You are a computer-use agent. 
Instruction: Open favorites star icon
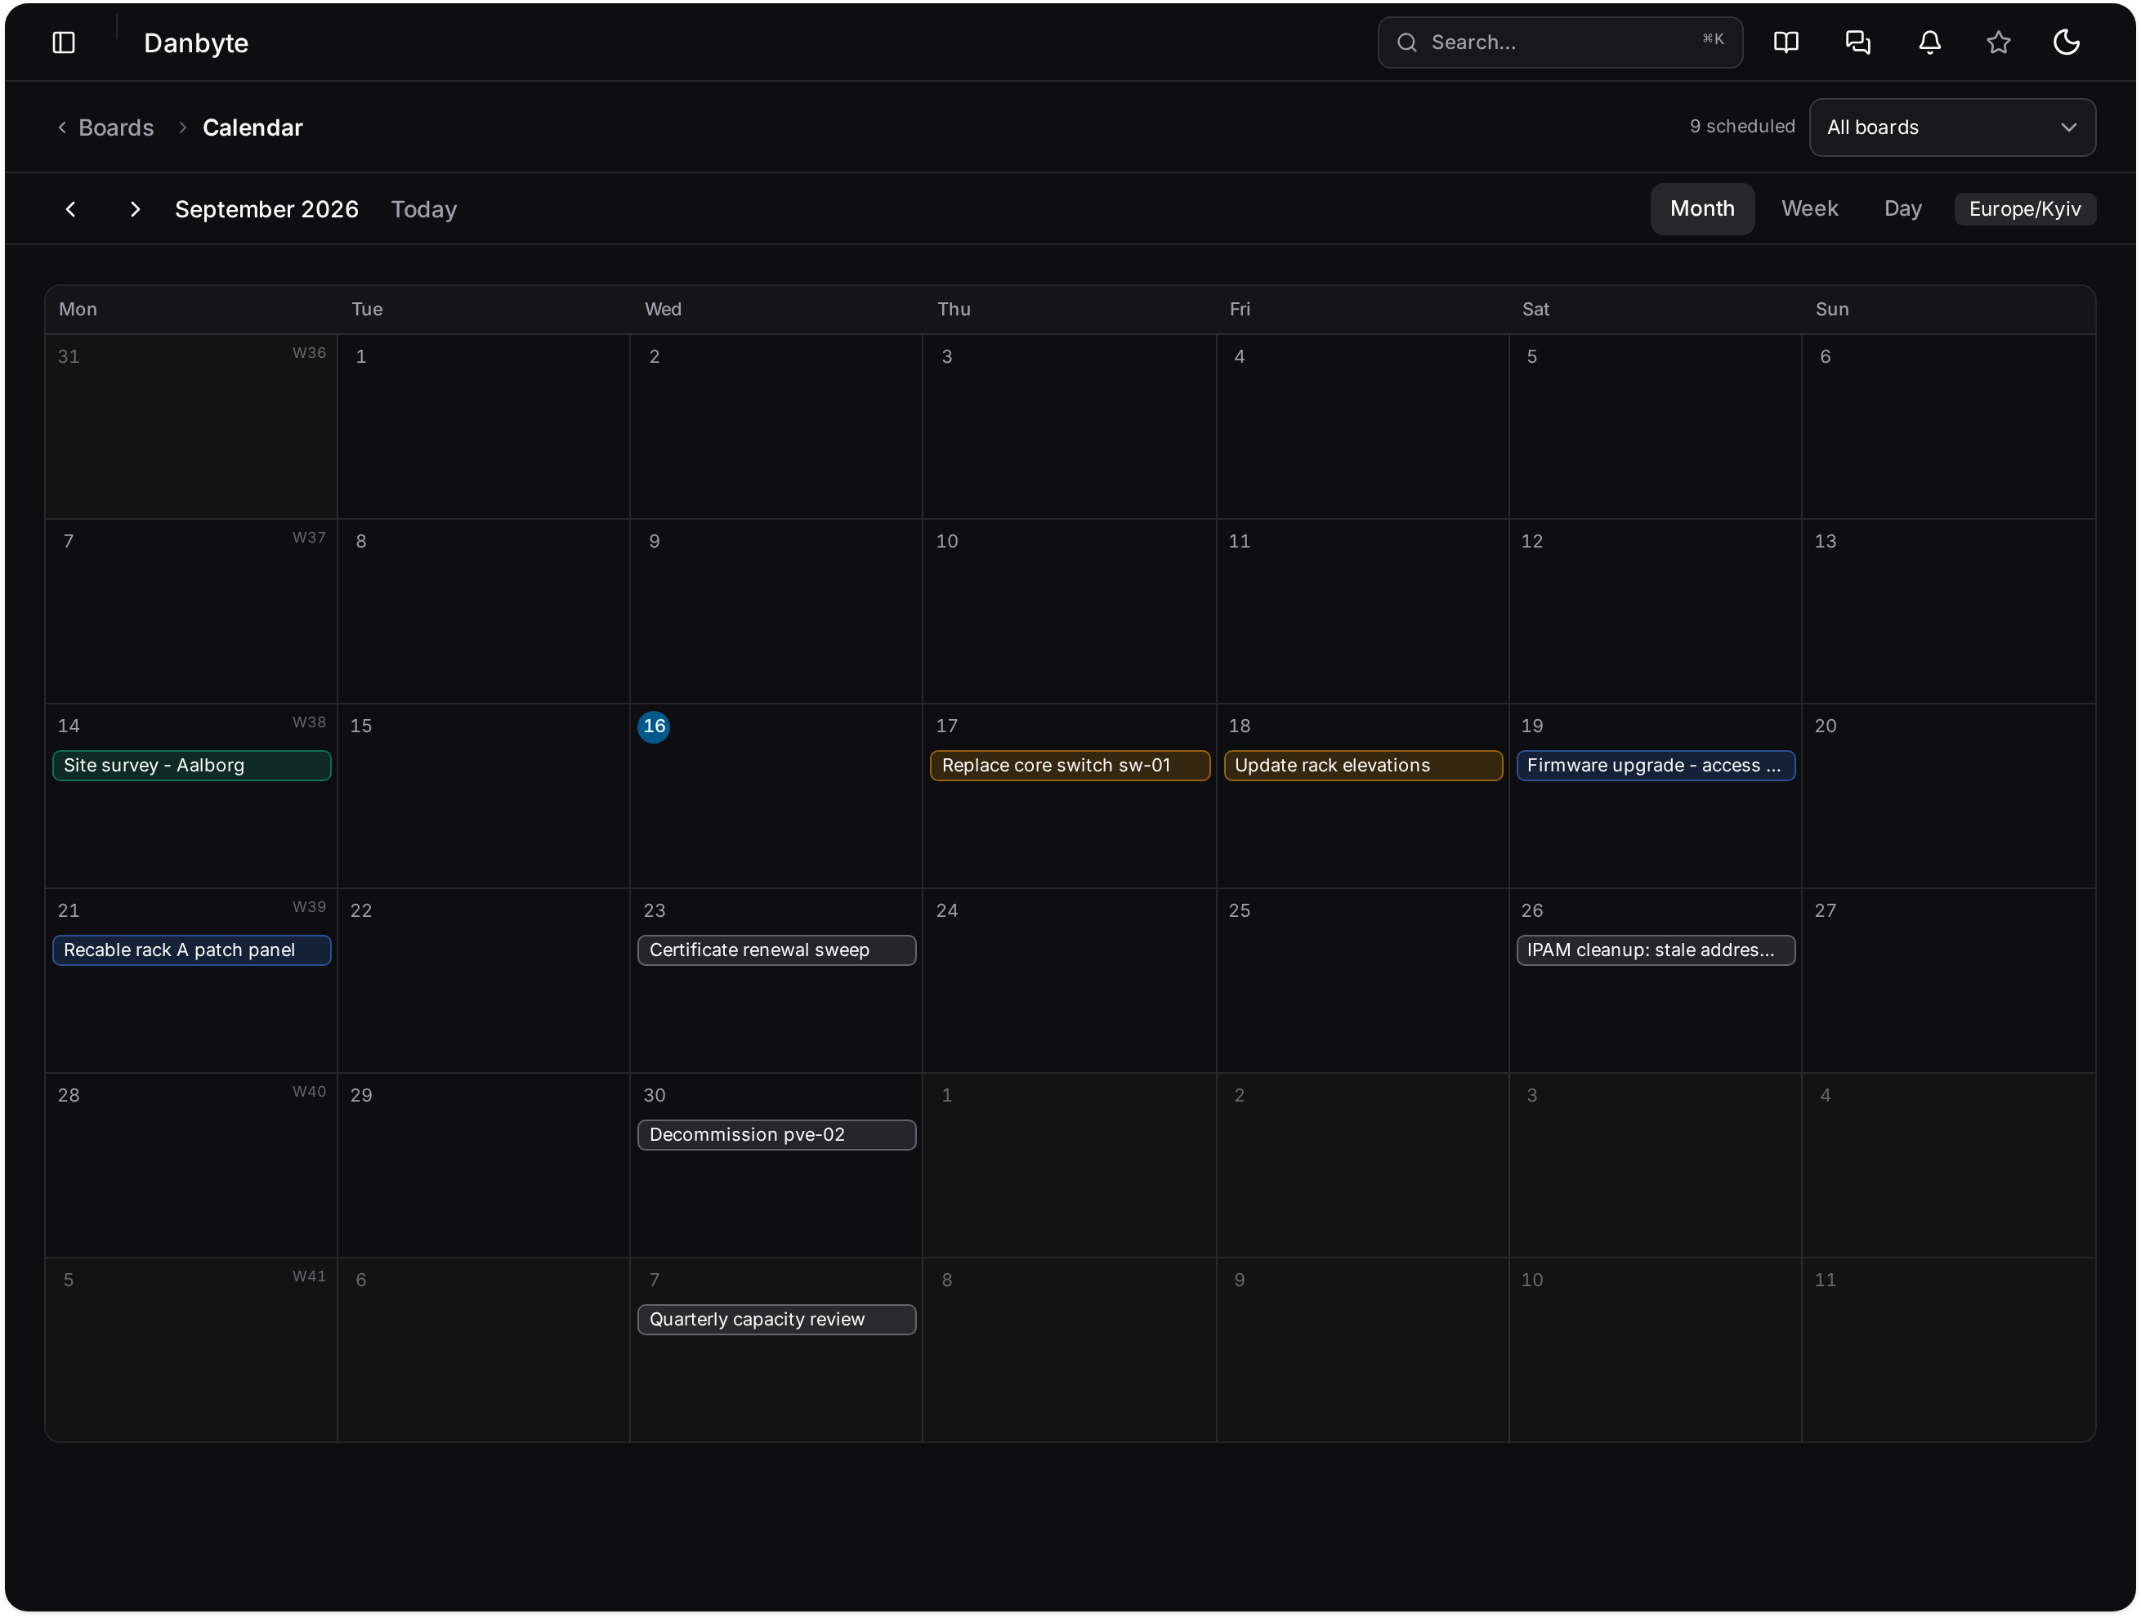[x=1998, y=42]
